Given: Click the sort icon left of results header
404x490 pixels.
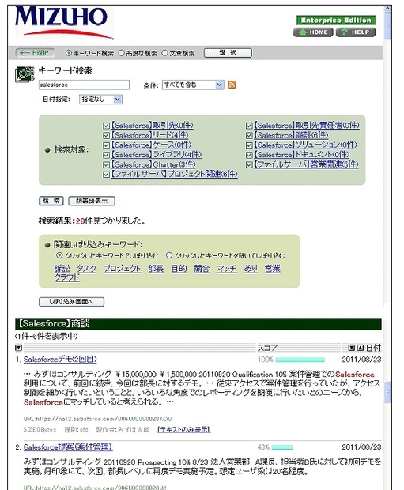Looking at the screenshot, I should [19, 348].
